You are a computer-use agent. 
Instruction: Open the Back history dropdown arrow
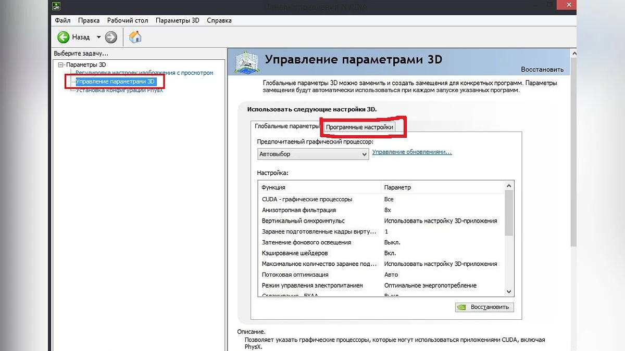[98, 37]
